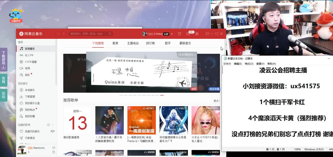Screen dimensions: 333x157
Task: Go forward with NetEase navigation arrow
Action: pos(63,34)
